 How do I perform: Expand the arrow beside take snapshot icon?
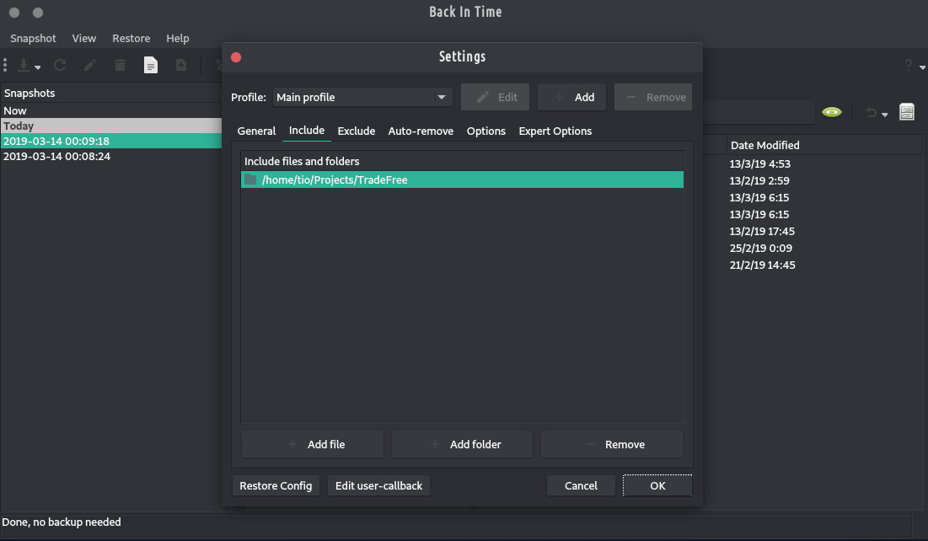(x=38, y=67)
